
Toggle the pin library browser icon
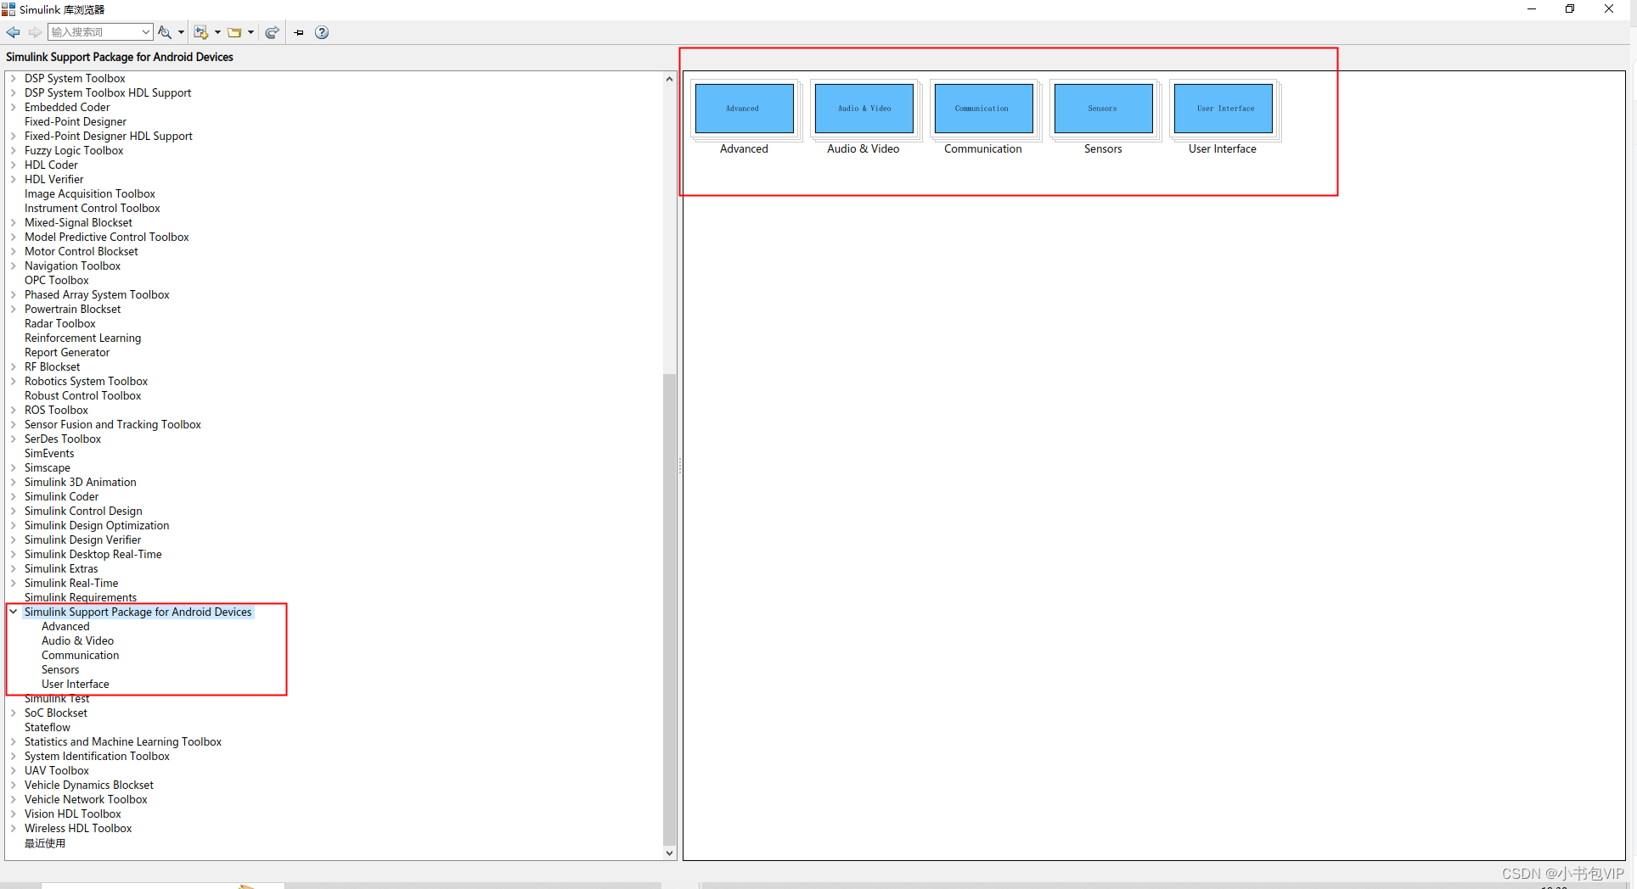click(x=298, y=32)
